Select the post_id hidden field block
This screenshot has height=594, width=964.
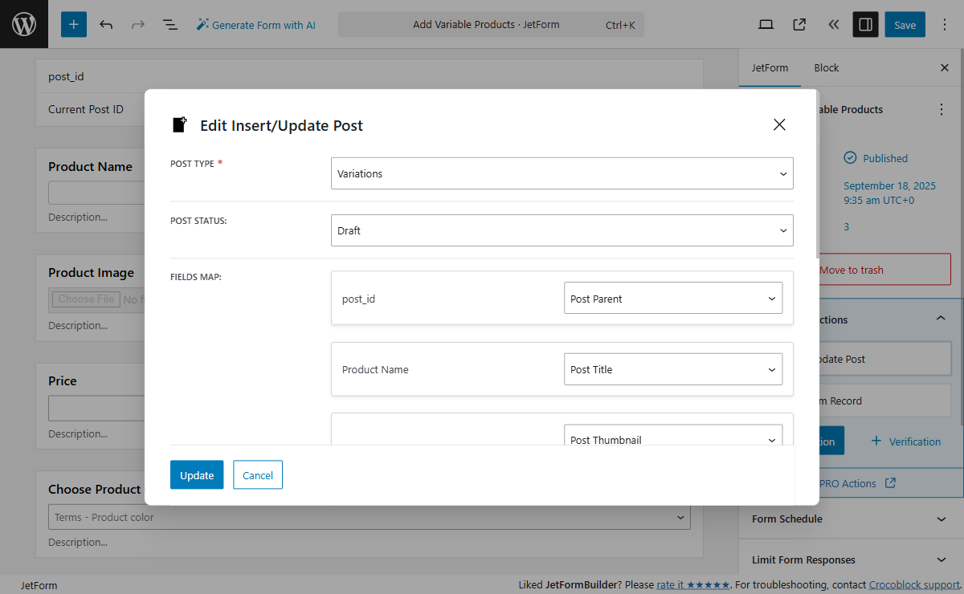point(370,76)
